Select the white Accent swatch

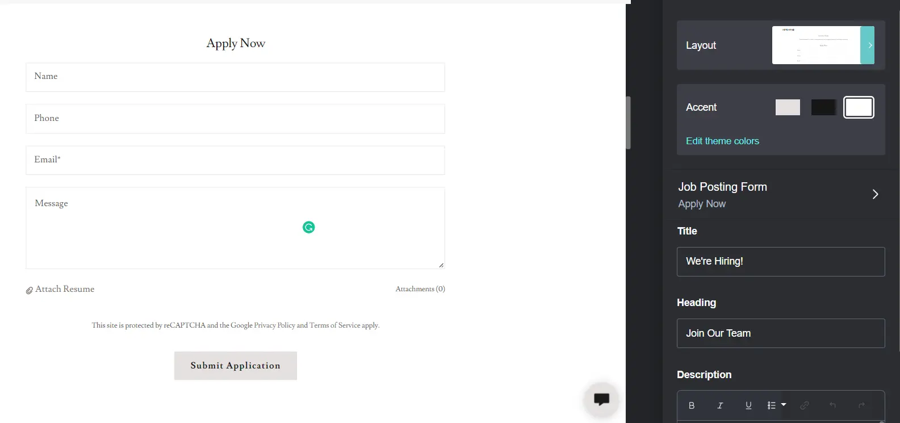tap(859, 107)
